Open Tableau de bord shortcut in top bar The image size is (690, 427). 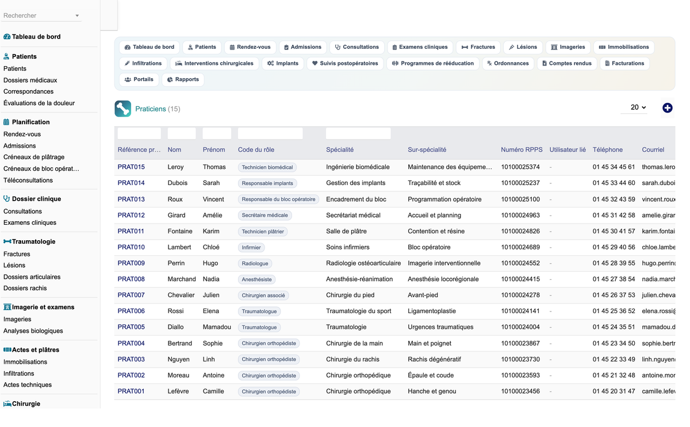[149, 47]
